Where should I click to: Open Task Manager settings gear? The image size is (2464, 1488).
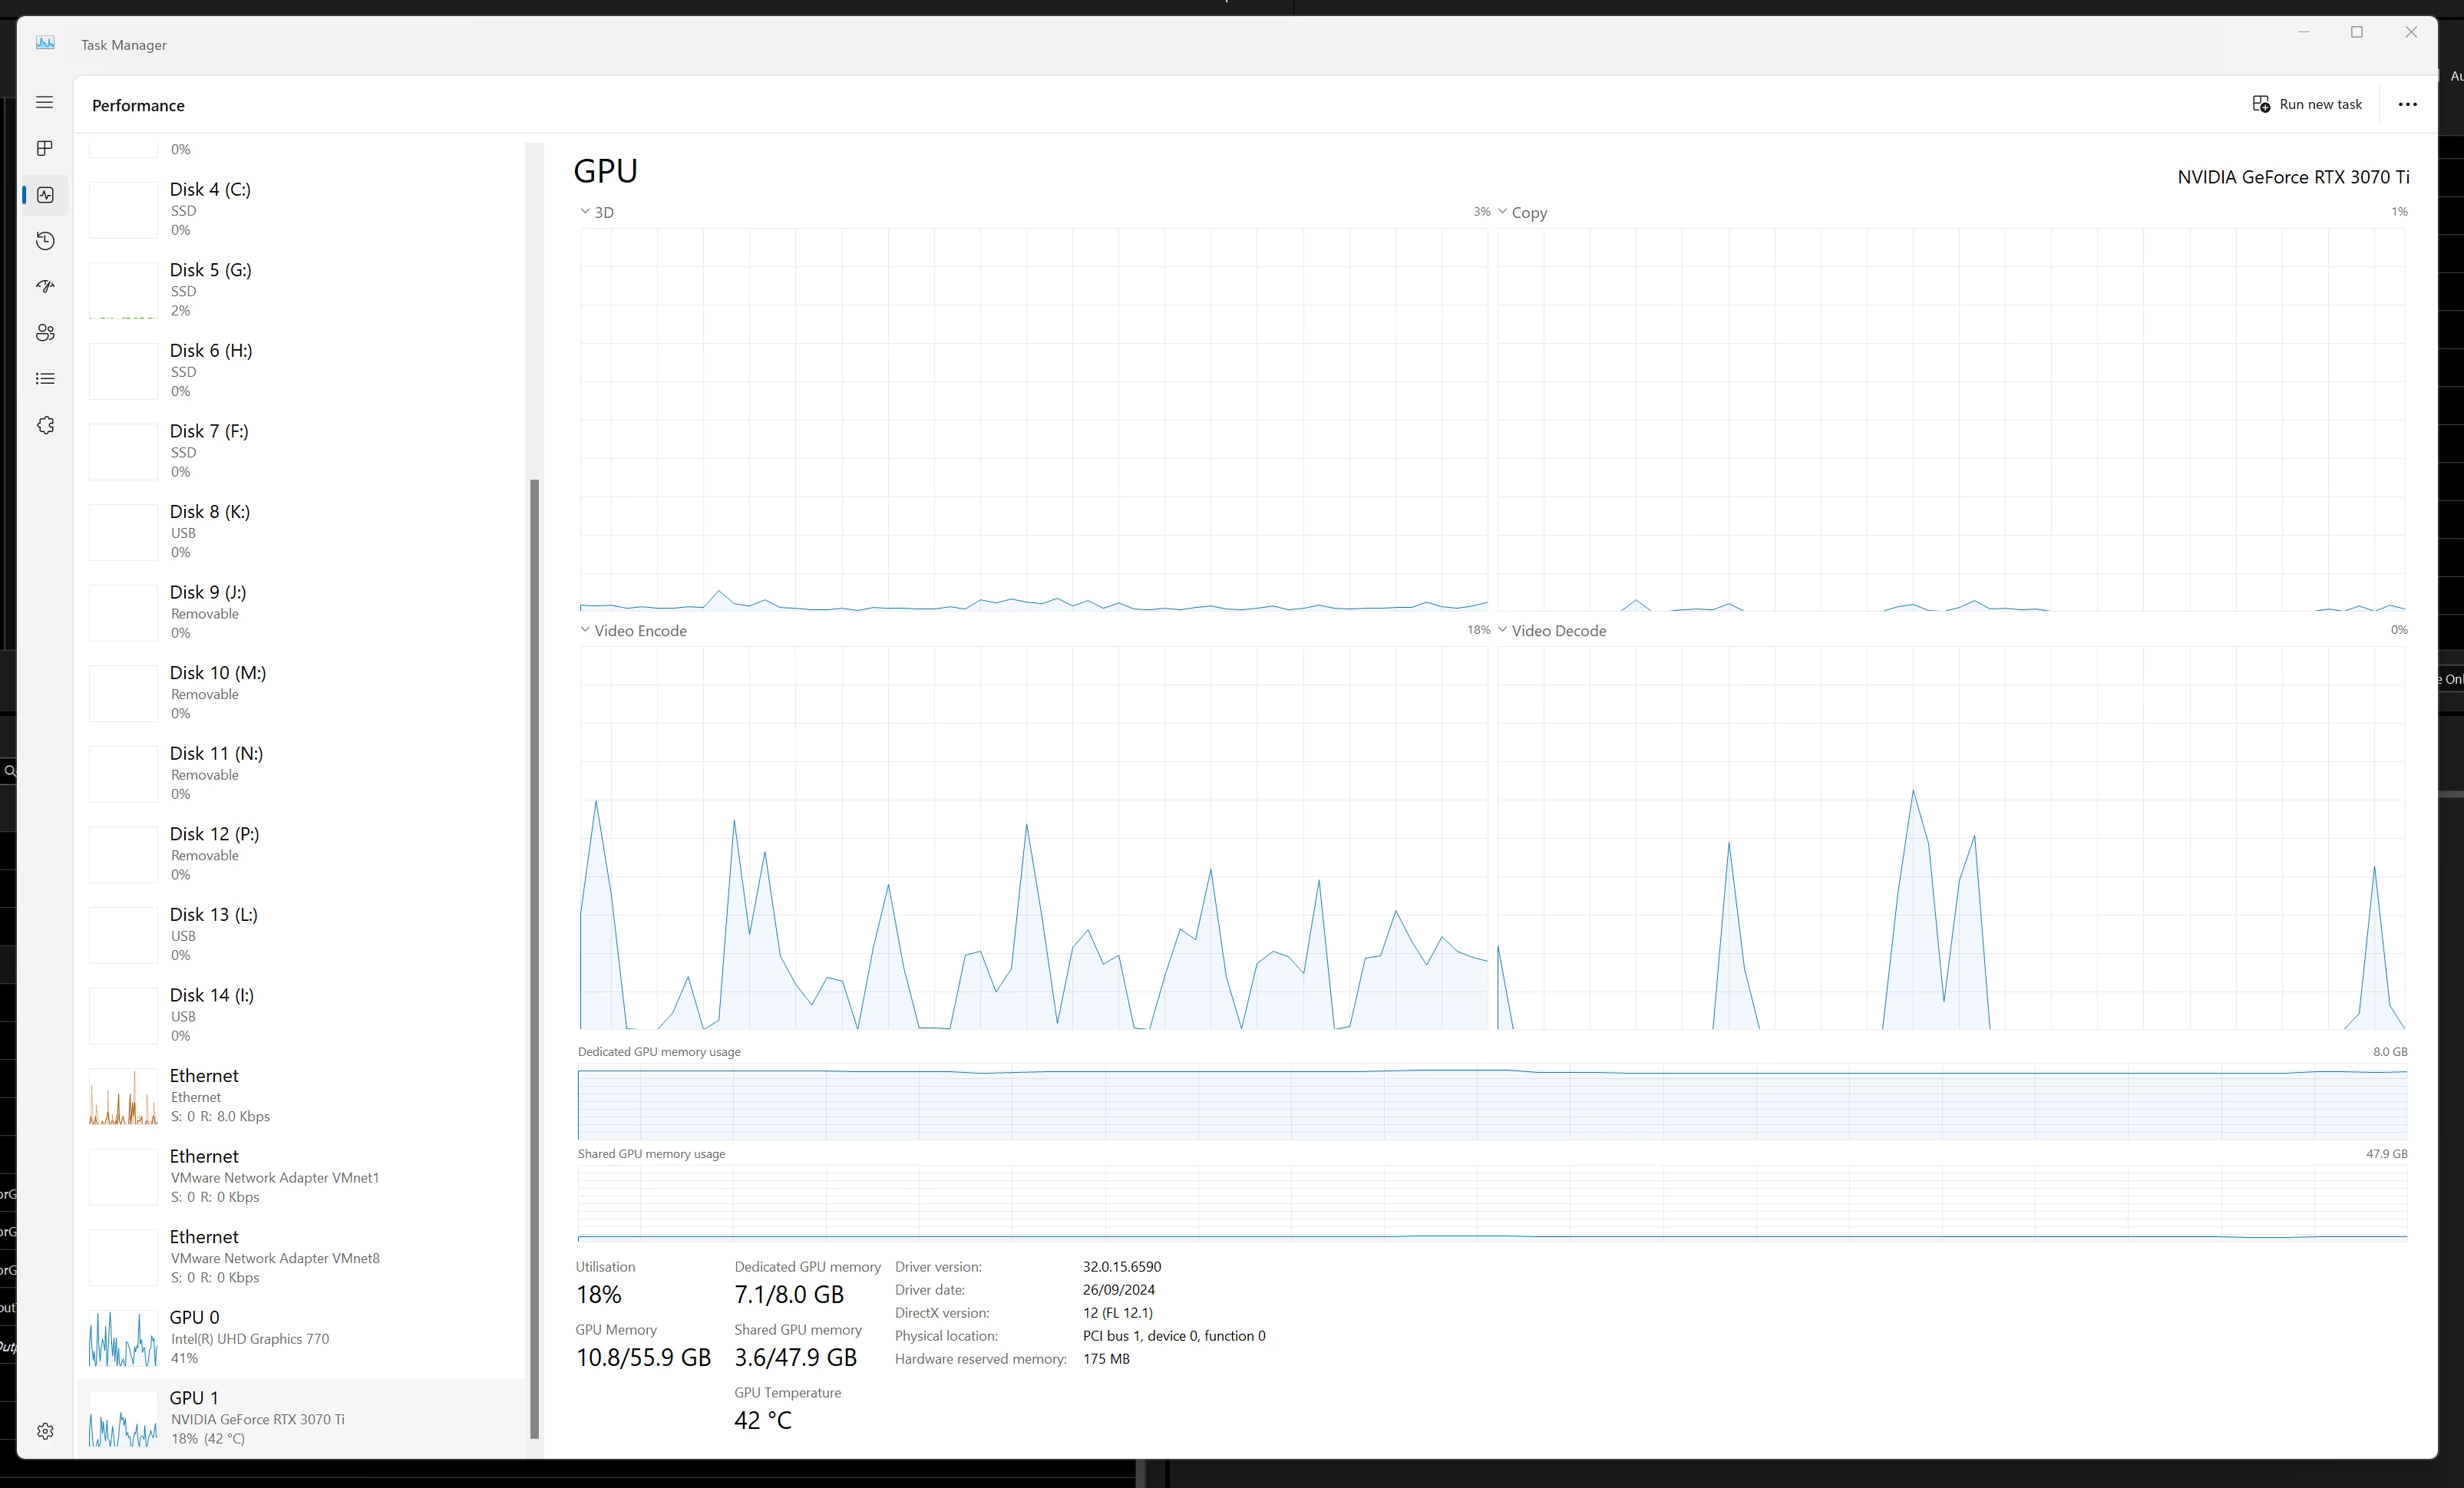44,1431
